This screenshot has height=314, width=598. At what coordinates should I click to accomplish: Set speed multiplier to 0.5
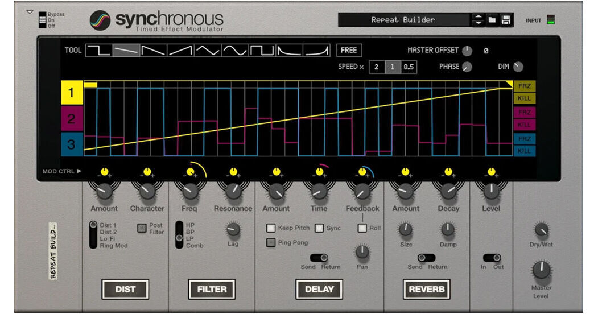coord(409,67)
